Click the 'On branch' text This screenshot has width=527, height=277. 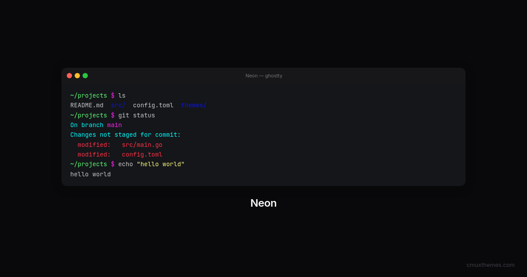coord(87,125)
